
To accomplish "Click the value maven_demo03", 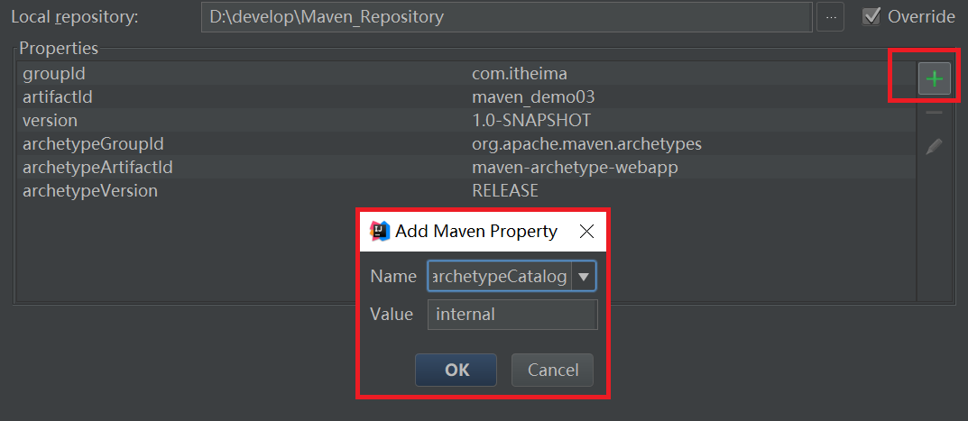I will [x=533, y=97].
